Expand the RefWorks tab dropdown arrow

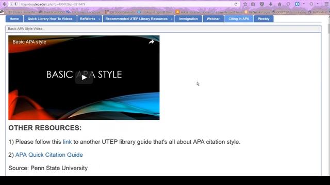[x=100, y=19]
